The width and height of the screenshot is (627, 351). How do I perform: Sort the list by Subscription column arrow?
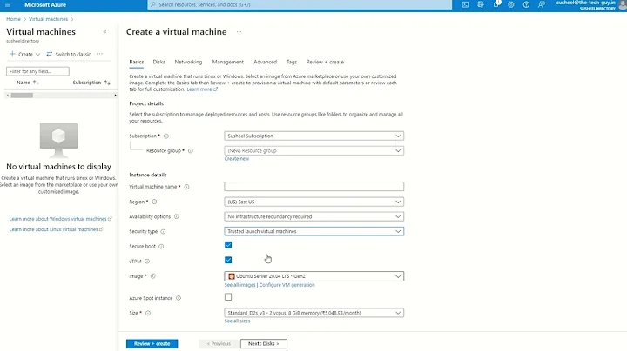point(107,83)
